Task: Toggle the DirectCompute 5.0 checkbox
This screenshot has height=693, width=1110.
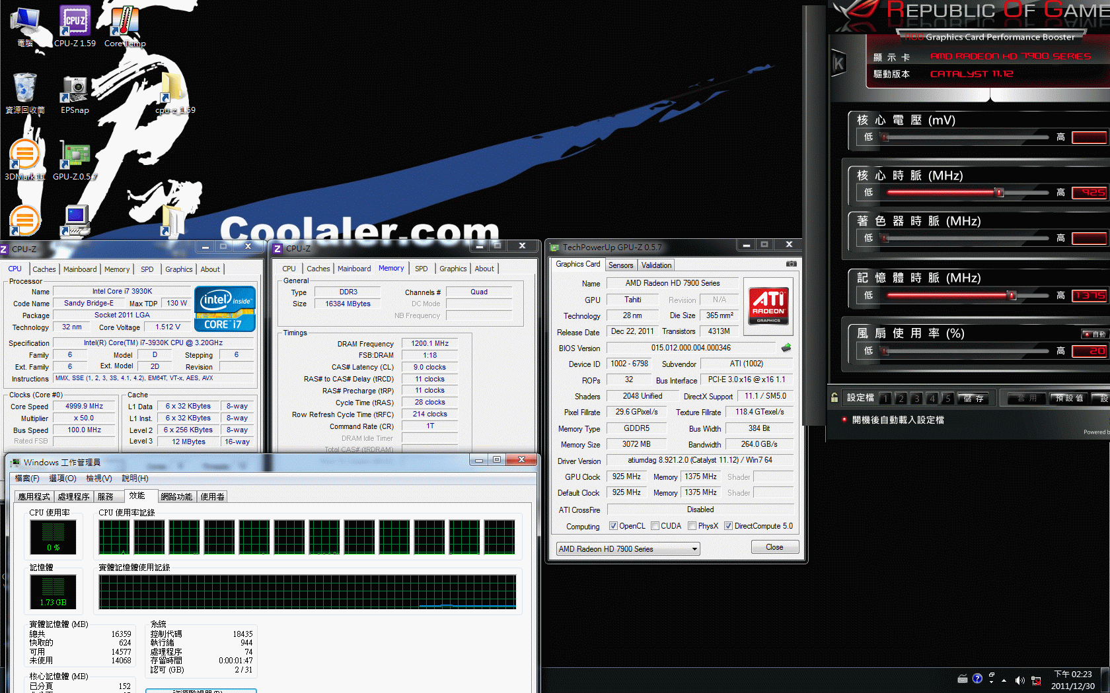Action: 728,526
